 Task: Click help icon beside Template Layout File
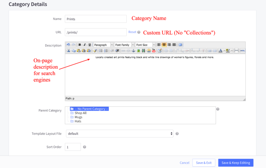pyautogui.click(x=177, y=133)
